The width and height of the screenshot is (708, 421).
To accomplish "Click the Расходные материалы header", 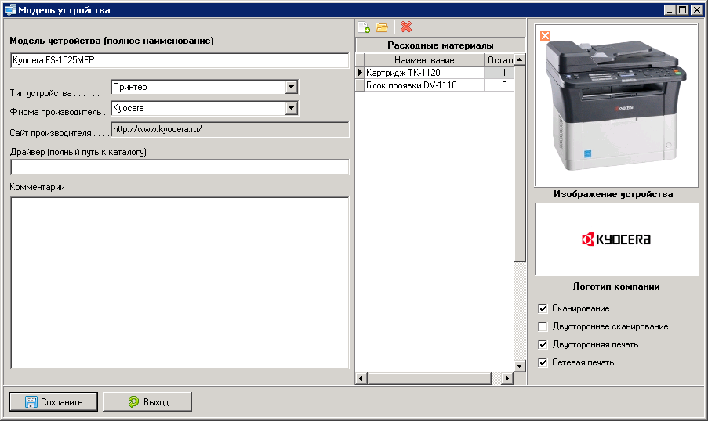I will (440, 45).
